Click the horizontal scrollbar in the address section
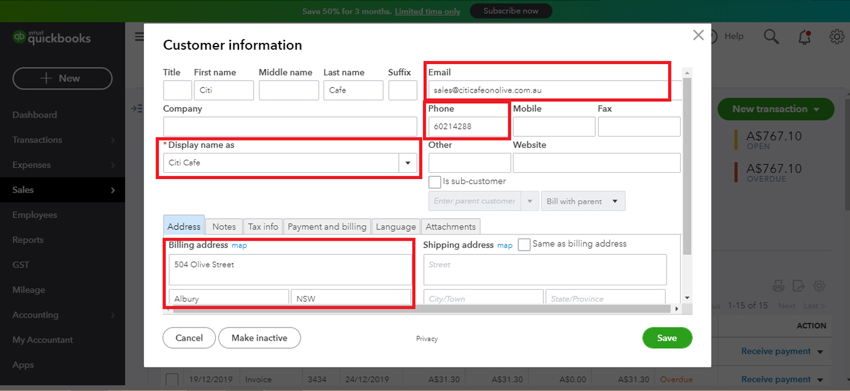The image size is (850, 391). click(x=423, y=309)
